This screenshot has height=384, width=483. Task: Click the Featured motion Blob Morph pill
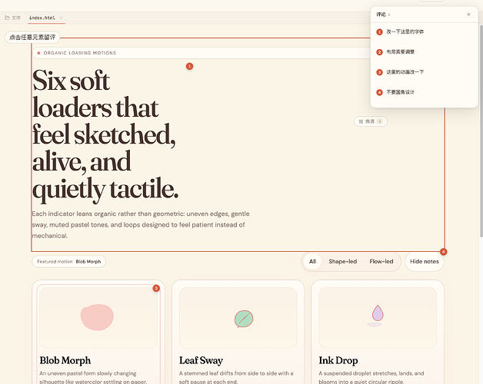[x=69, y=262]
